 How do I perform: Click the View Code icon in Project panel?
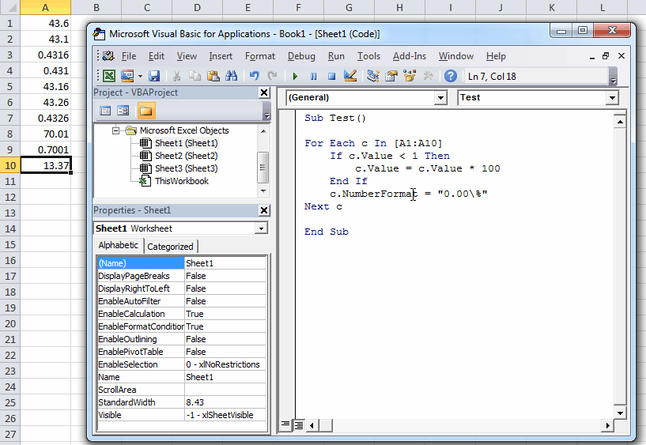click(105, 111)
